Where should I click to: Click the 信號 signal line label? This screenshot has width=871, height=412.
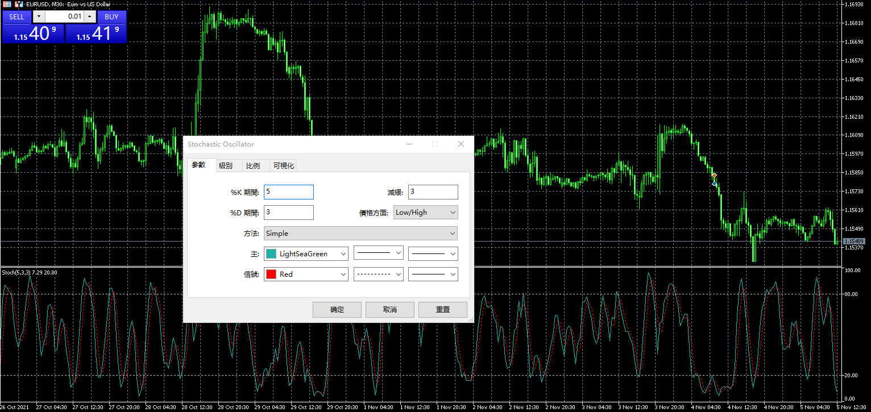(252, 274)
